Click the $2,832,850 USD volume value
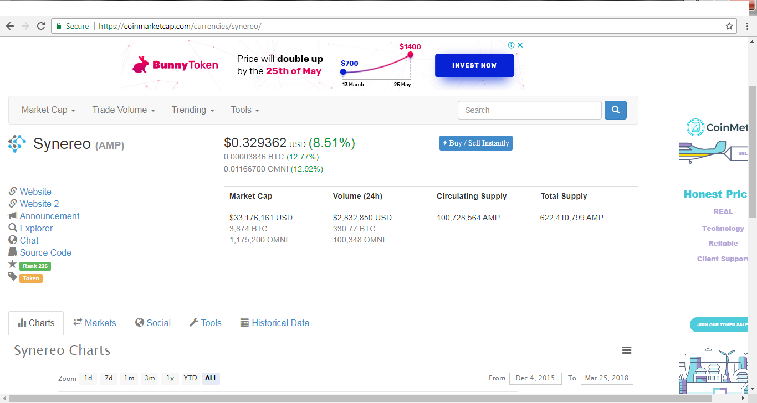 [362, 218]
